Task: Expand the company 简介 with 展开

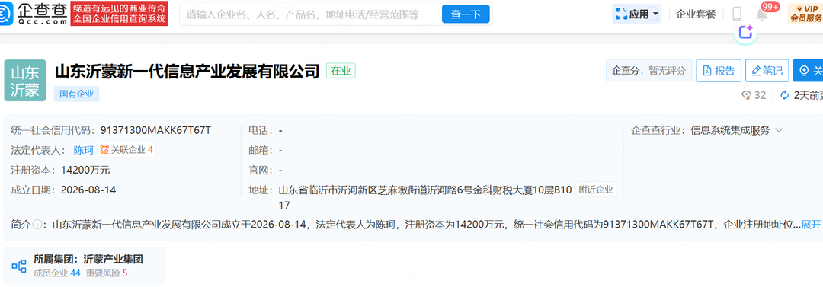Action: [x=811, y=225]
